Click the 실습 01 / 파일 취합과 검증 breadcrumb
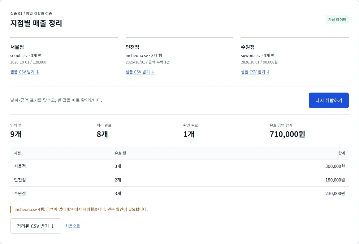359x244 pixels. coord(31,14)
